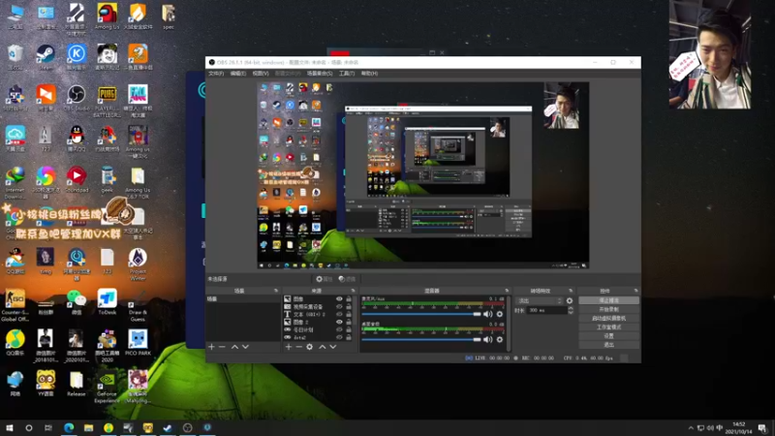Add a new source with the plus icon
Viewport: 775px width, 436px height.
(289, 347)
